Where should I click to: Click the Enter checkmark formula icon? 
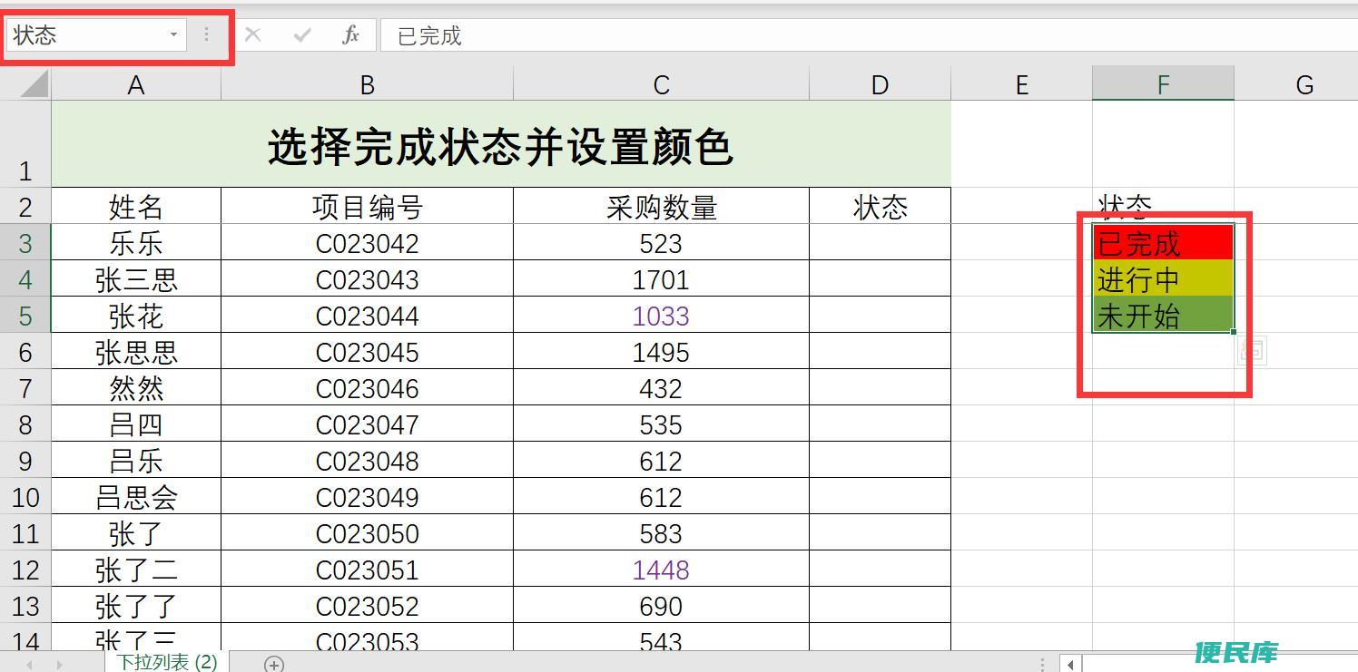[302, 35]
